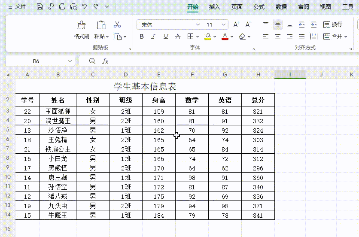Align text to vertical middle

(x=278, y=24)
